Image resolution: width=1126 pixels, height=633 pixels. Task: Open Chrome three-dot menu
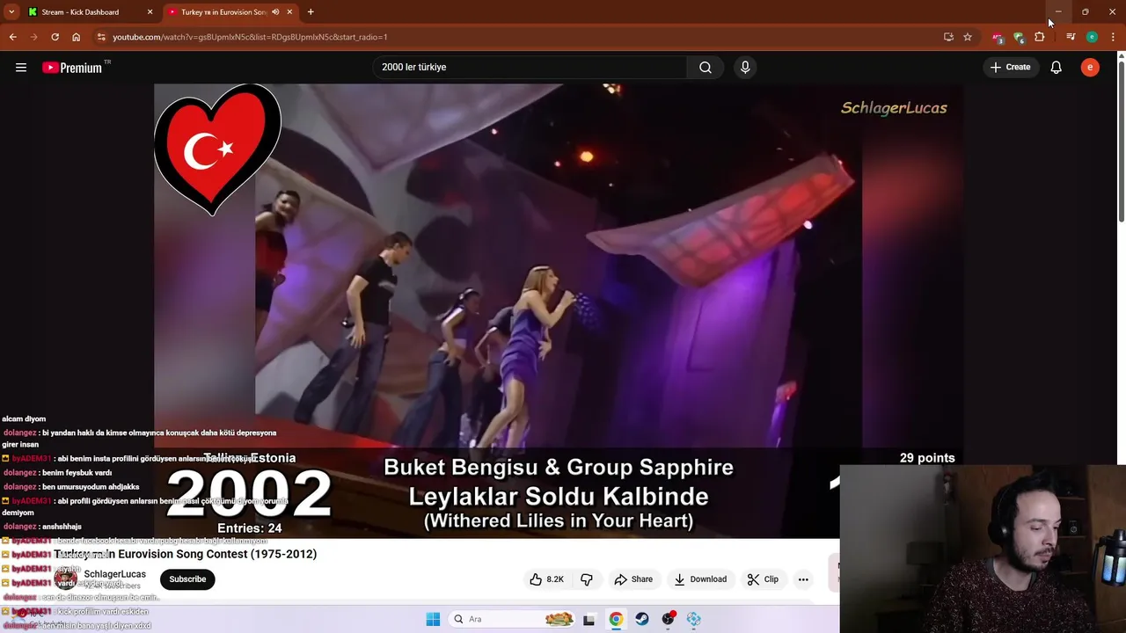click(1113, 37)
